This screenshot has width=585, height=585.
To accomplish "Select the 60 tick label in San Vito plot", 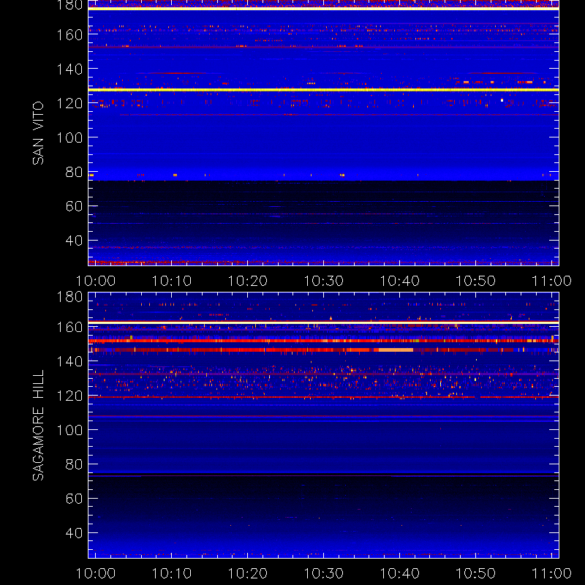I will click(x=74, y=206).
